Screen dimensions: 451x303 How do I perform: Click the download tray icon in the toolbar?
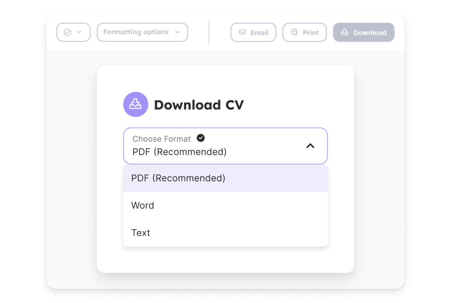[x=344, y=32]
